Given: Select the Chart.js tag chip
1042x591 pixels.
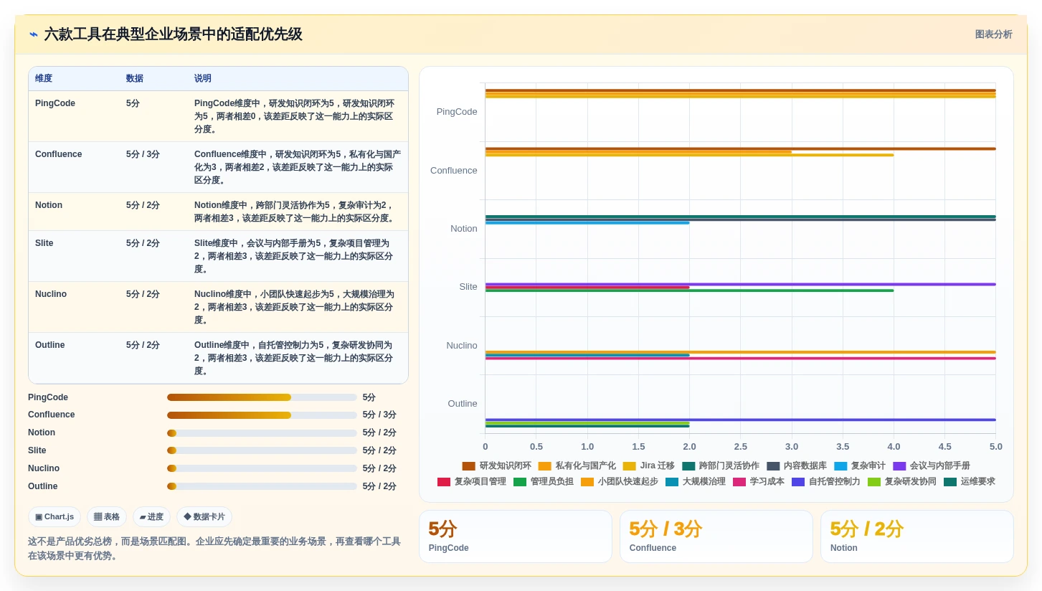Looking at the screenshot, I should 55,516.
